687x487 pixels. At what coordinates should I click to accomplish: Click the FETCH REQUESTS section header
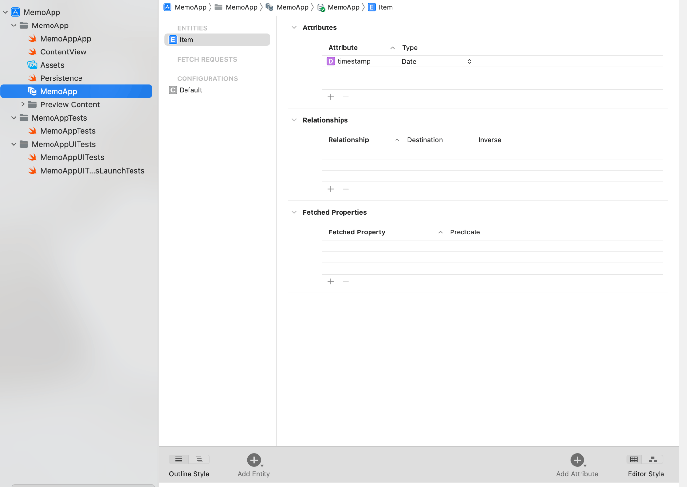click(x=207, y=59)
